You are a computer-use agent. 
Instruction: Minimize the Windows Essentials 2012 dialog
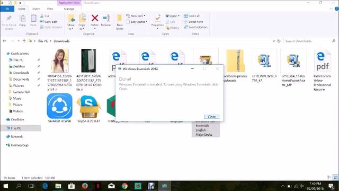pos(192,68)
